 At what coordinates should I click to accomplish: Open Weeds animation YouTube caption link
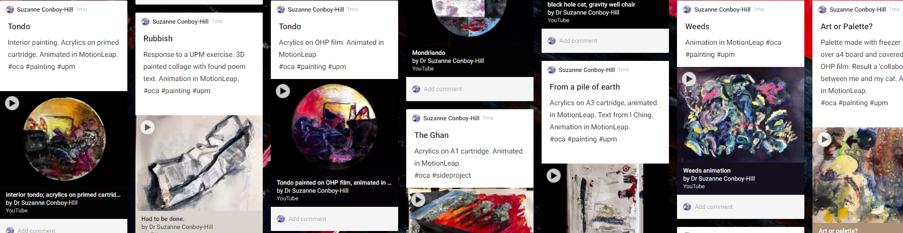pos(707,171)
